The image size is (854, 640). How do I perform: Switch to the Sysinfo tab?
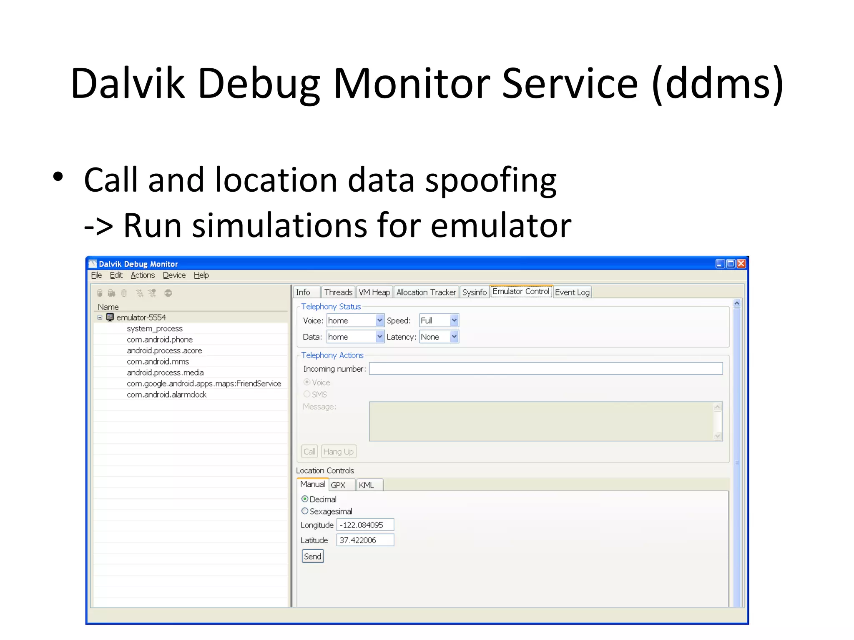pos(475,292)
